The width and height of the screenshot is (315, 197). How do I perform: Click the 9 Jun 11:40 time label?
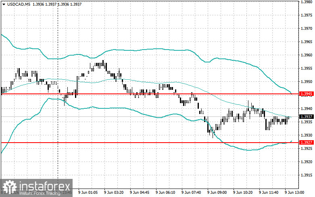[269, 193]
